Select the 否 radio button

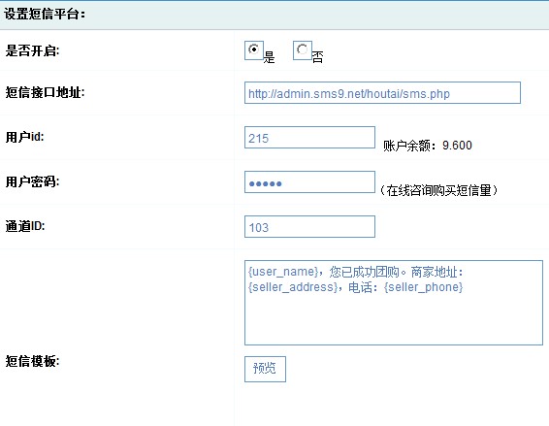tap(303, 50)
